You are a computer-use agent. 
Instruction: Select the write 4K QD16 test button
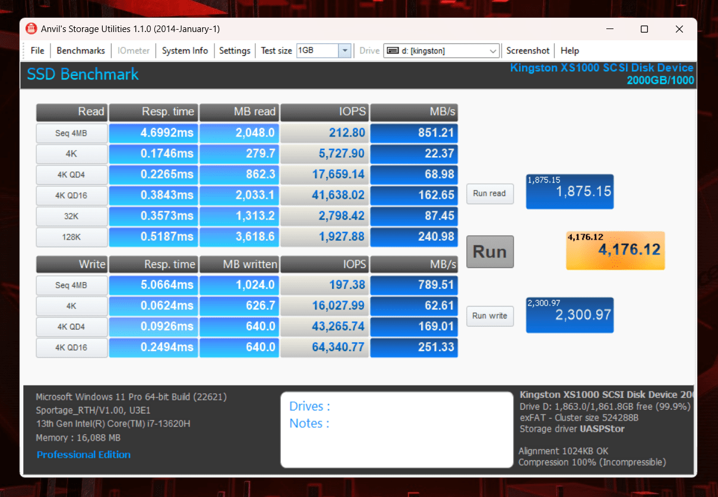(71, 348)
